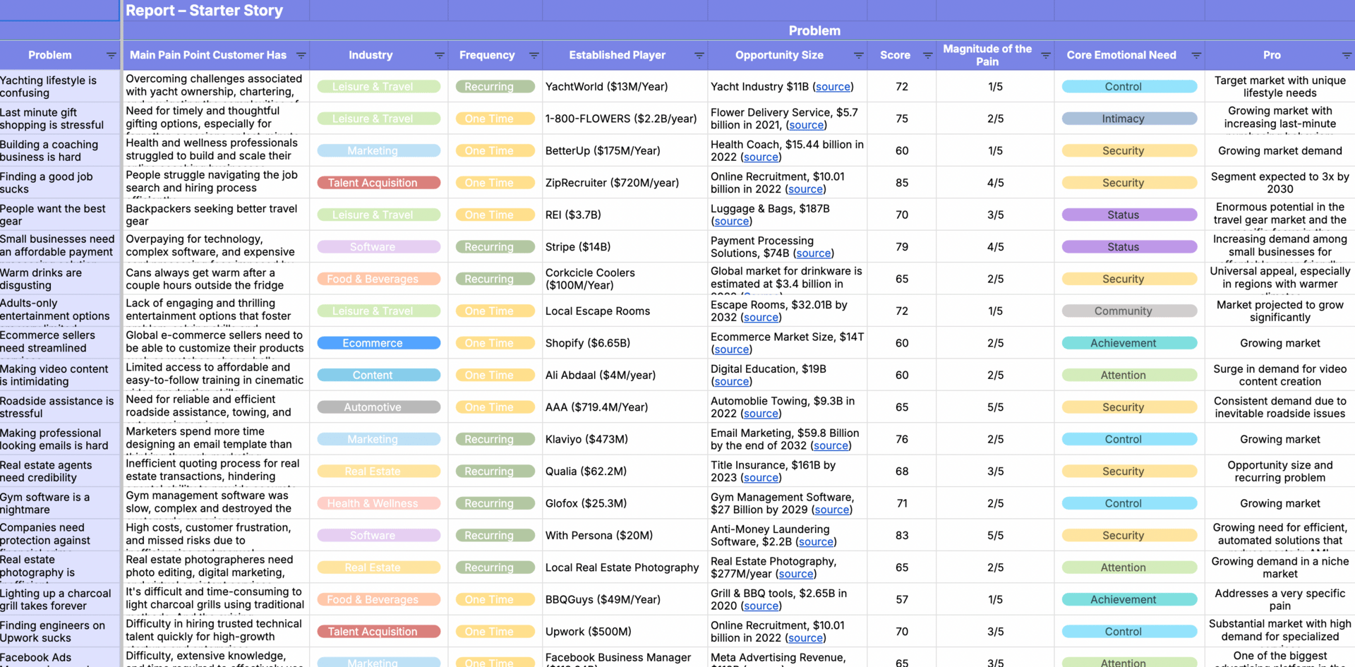
Task: Open the Content industry chip in Ali Abdaal row
Action: pyautogui.click(x=378, y=375)
